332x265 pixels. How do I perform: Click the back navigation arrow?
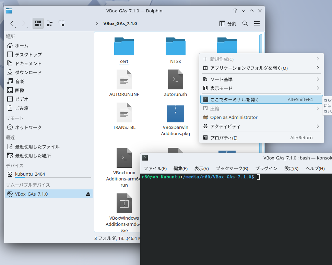[x=12, y=23]
